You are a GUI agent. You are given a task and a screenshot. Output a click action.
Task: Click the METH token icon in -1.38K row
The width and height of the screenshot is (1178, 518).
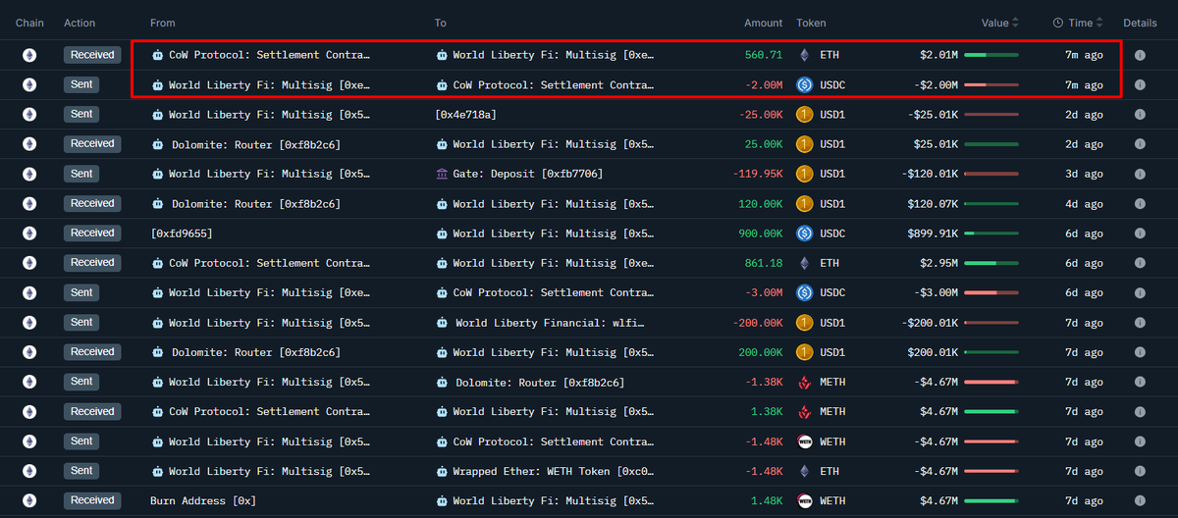[805, 382]
